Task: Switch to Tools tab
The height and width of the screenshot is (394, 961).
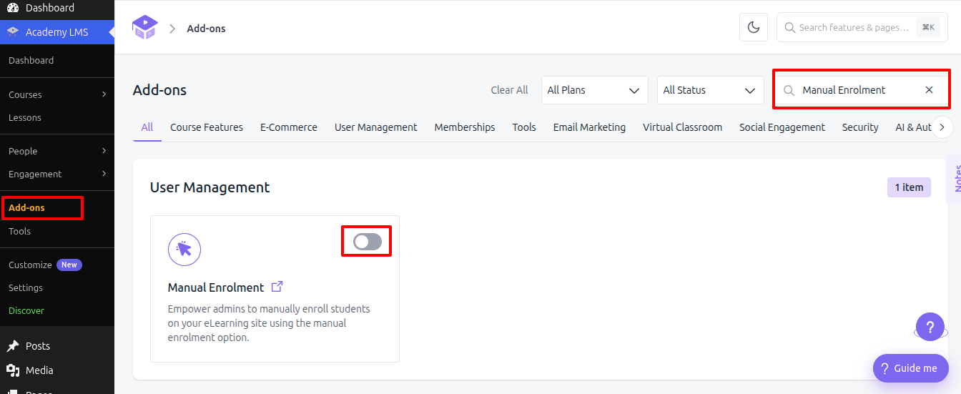Action: (524, 127)
